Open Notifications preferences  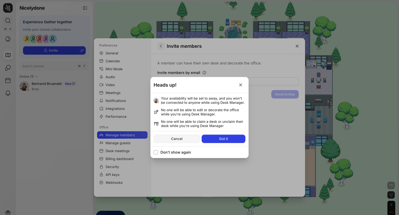click(x=122, y=101)
